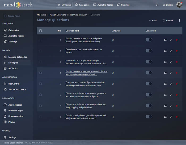Screen dimensions: 186x145
Task: Uncheck the box for question 7
Action: coord(40,106)
